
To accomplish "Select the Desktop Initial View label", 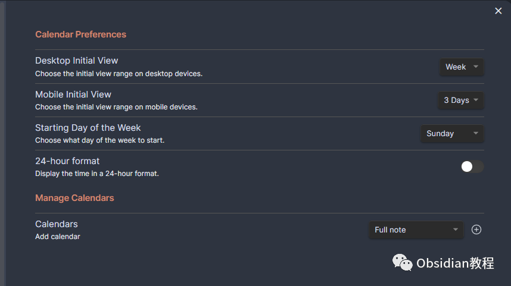I will (77, 61).
